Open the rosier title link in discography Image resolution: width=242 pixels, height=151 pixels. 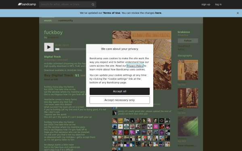tap(180, 110)
